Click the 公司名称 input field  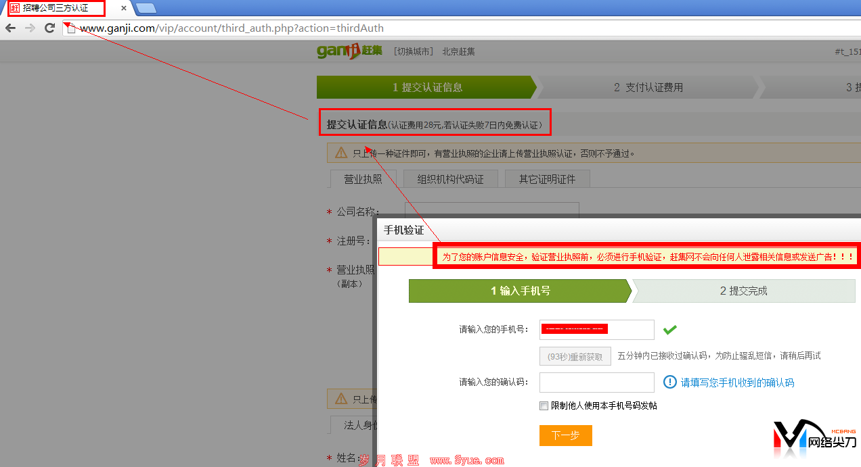tap(492, 210)
